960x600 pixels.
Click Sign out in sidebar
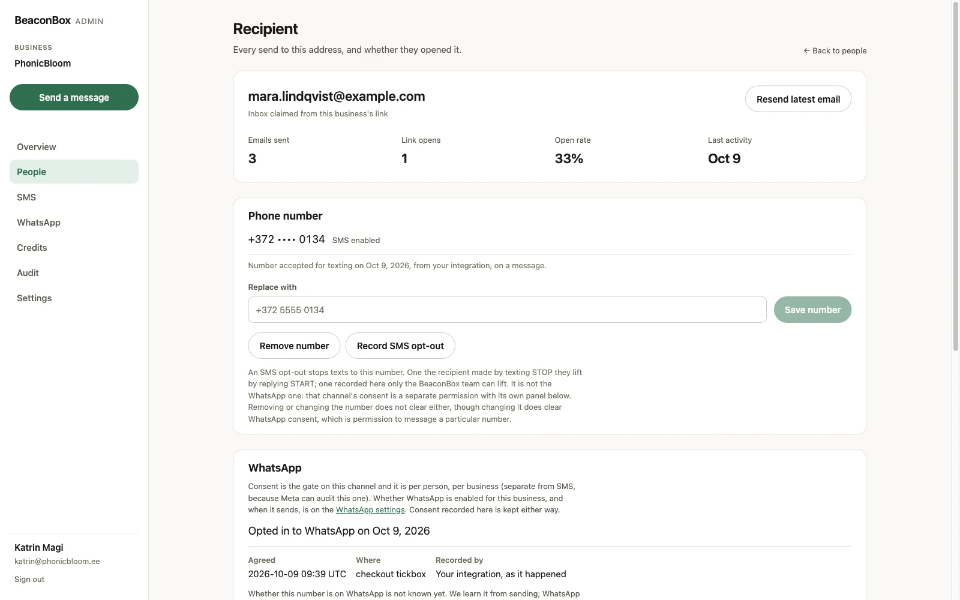point(29,580)
